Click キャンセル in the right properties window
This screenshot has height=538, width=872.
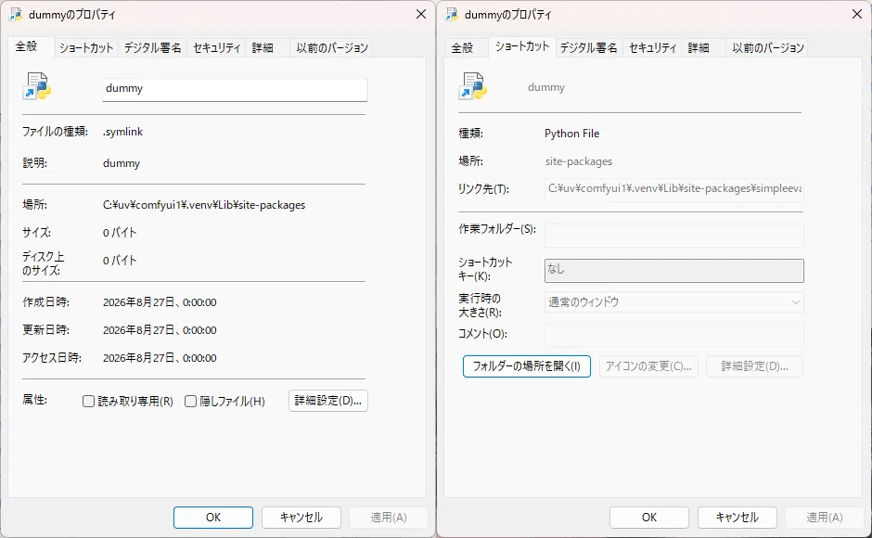click(737, 518)
